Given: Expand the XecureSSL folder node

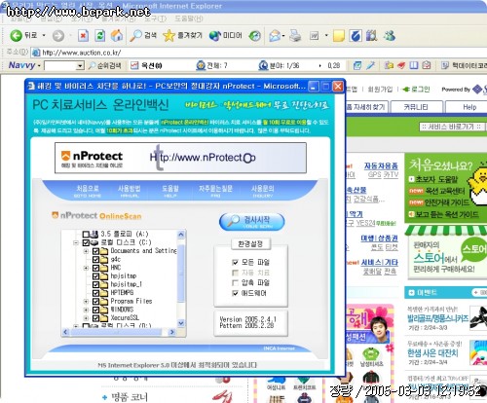Looking at the screenshot, I should (86, 318).
